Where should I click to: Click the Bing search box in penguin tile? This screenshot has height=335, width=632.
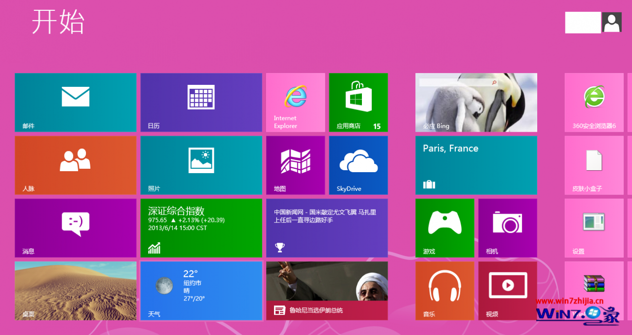(459, 82)
